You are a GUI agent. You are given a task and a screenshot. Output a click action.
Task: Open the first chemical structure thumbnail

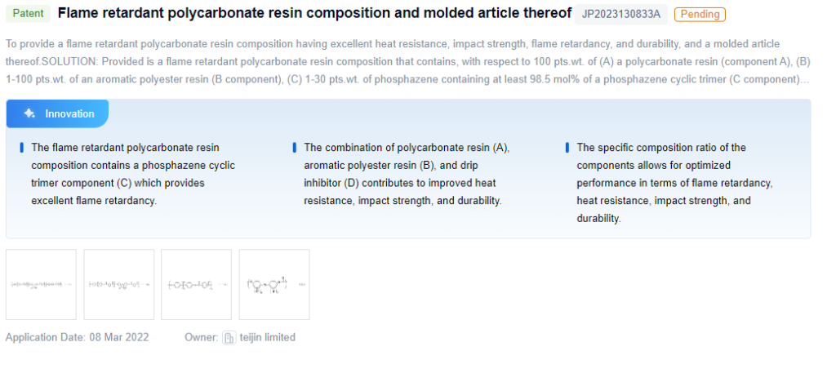pos(41,284)
